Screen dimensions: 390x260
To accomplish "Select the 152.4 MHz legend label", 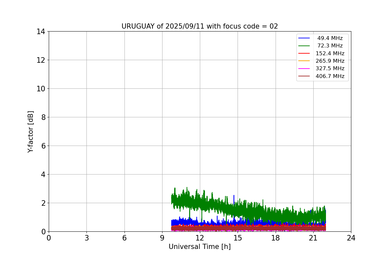I will click(x=330, y=53).
